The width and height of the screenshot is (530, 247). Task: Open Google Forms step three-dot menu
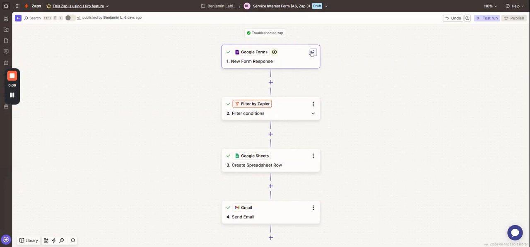pyautogui.click(x=313, y=52)
